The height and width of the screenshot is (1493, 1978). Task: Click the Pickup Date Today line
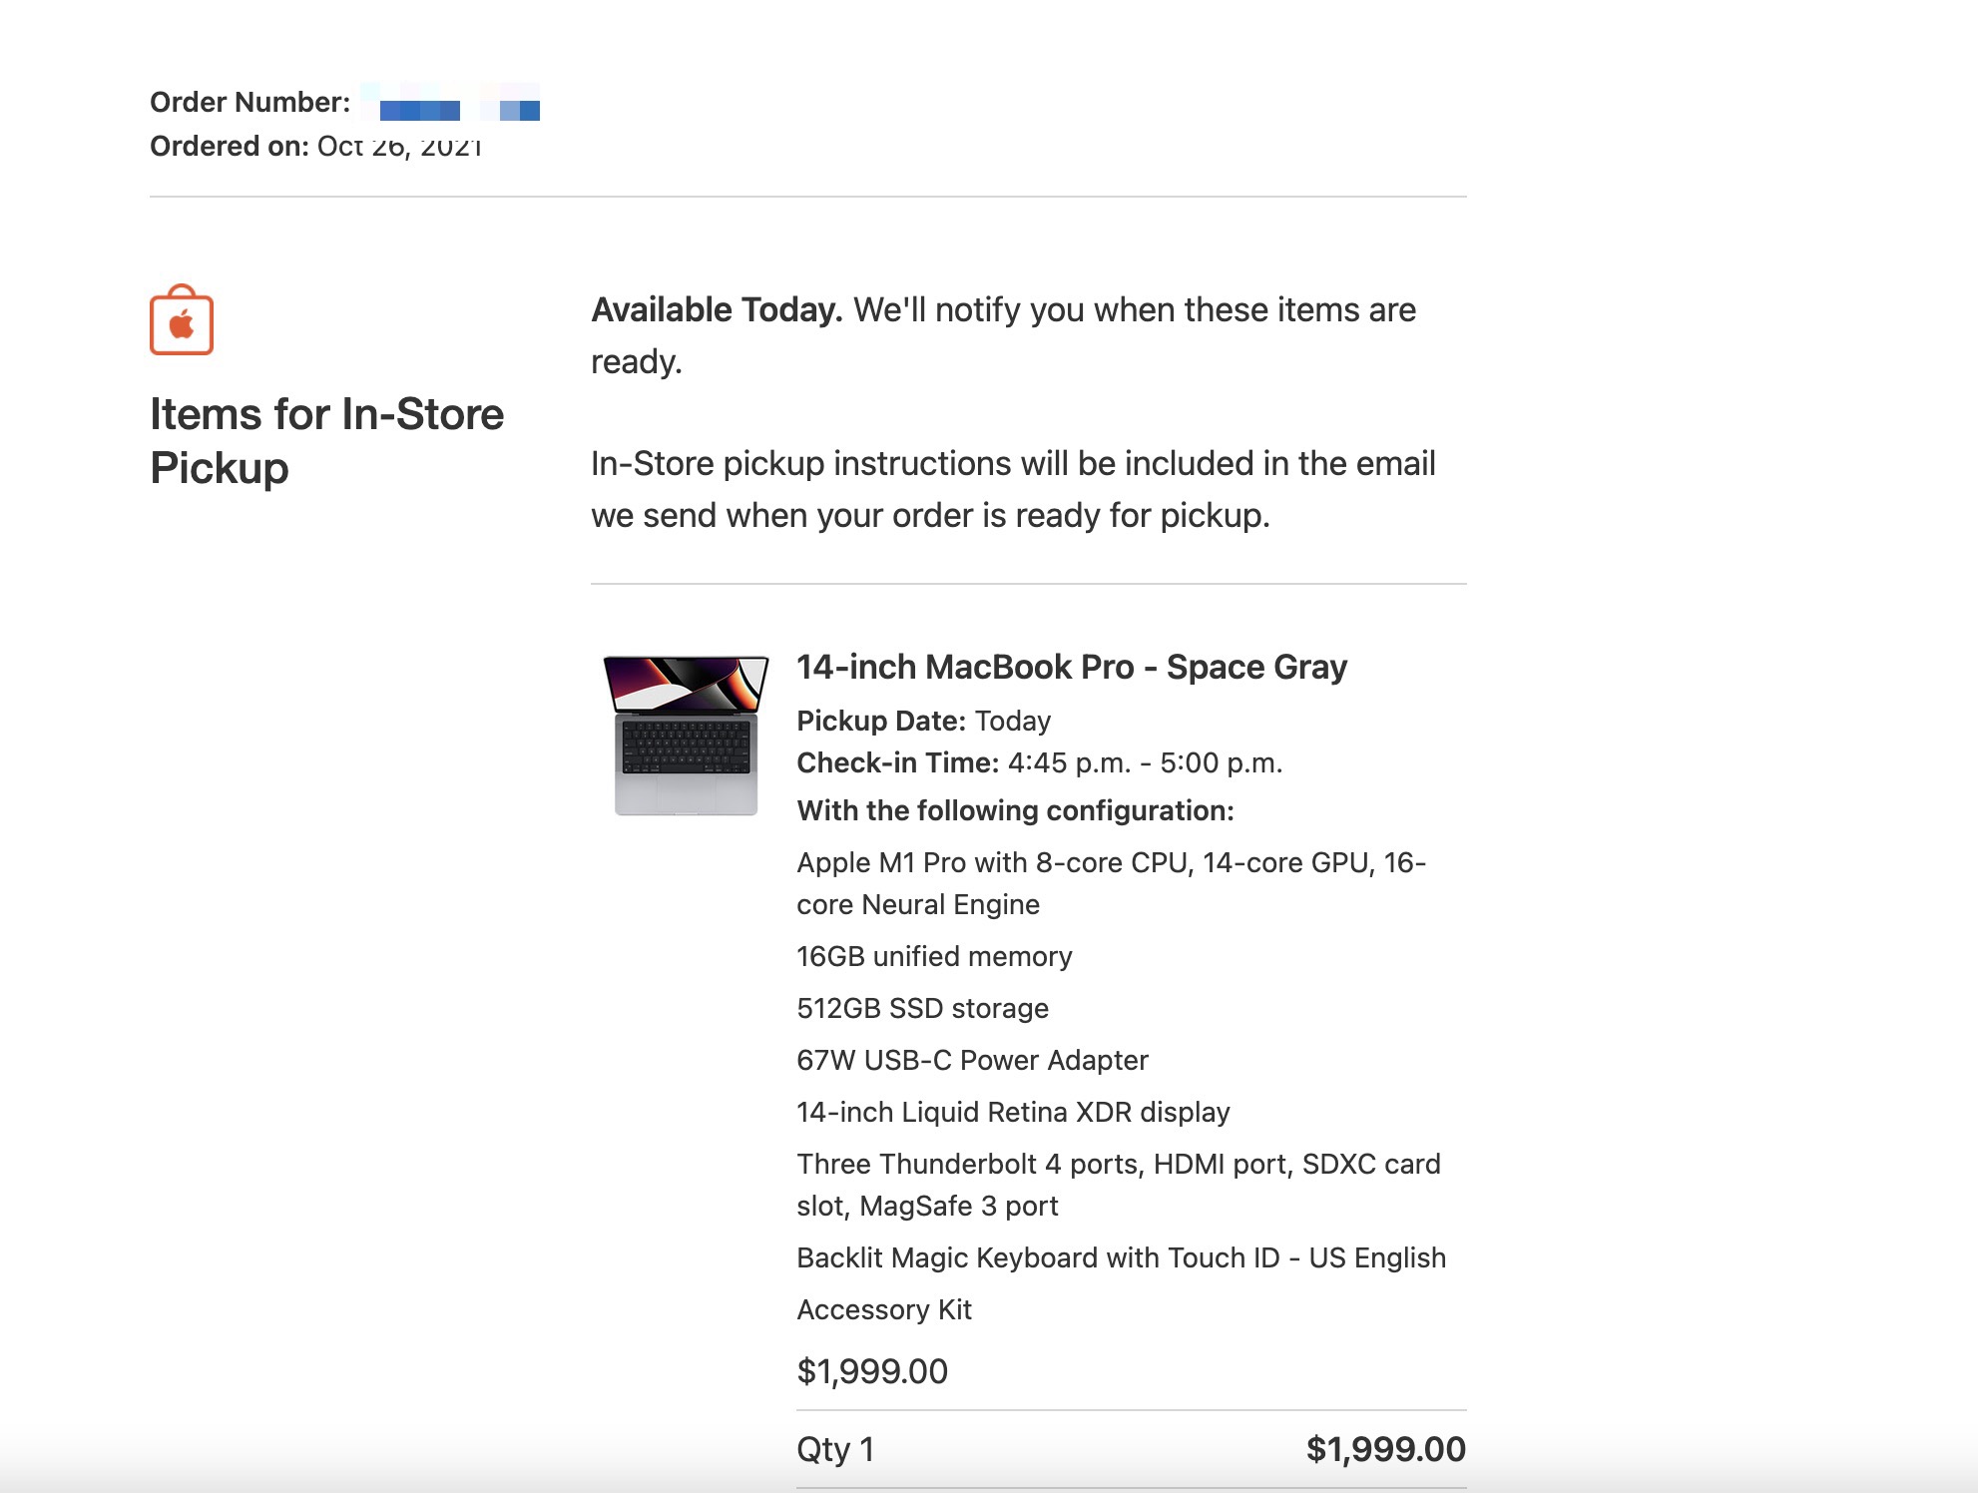pyautogui.click(x=923, y=721)
